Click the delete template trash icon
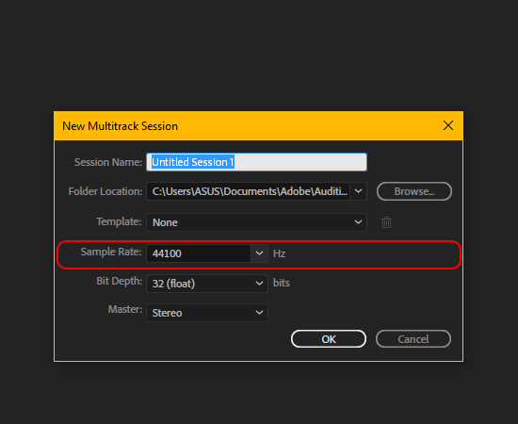The width and height of the screenshot is (518, 424). click(x=386, y=222)
